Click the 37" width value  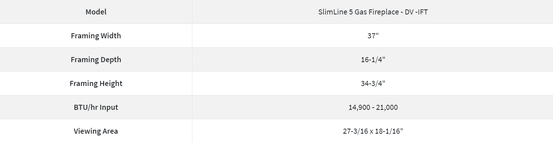pos(373,36)
